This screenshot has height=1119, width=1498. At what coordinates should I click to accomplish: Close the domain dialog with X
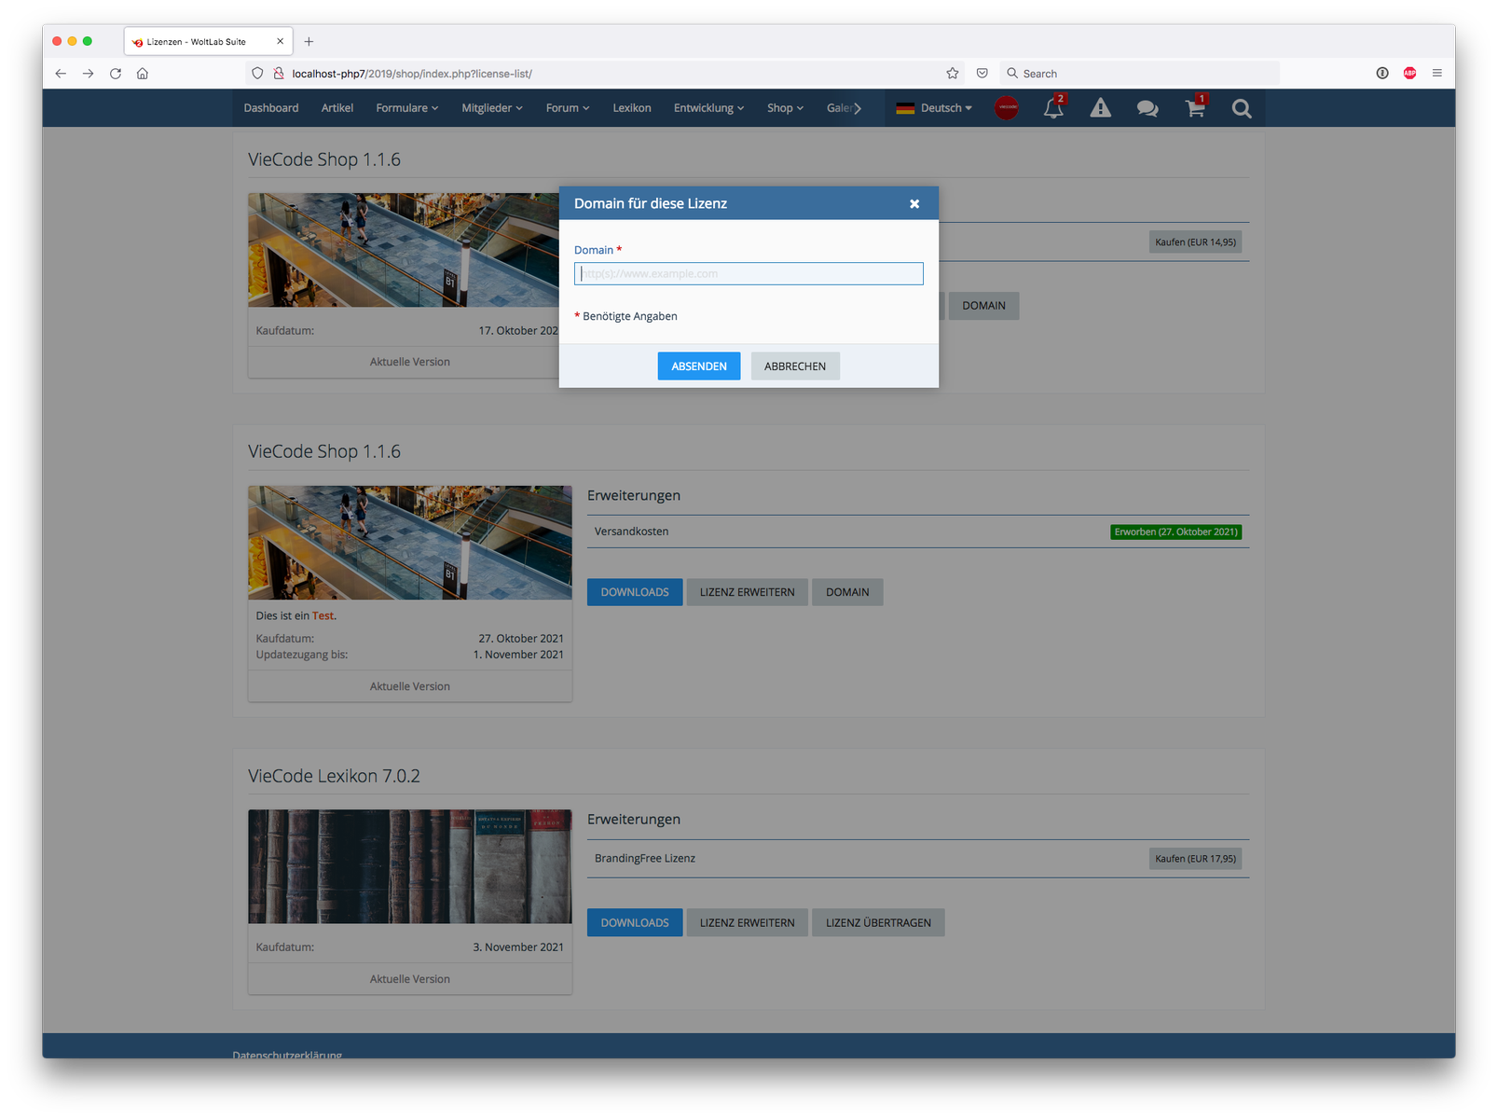tap(914, 204)
